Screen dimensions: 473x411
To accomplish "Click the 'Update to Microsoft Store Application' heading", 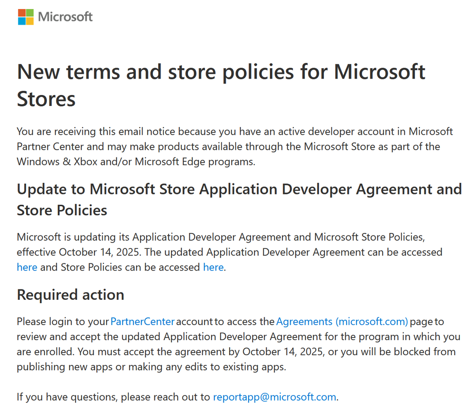I will point(239,200).
